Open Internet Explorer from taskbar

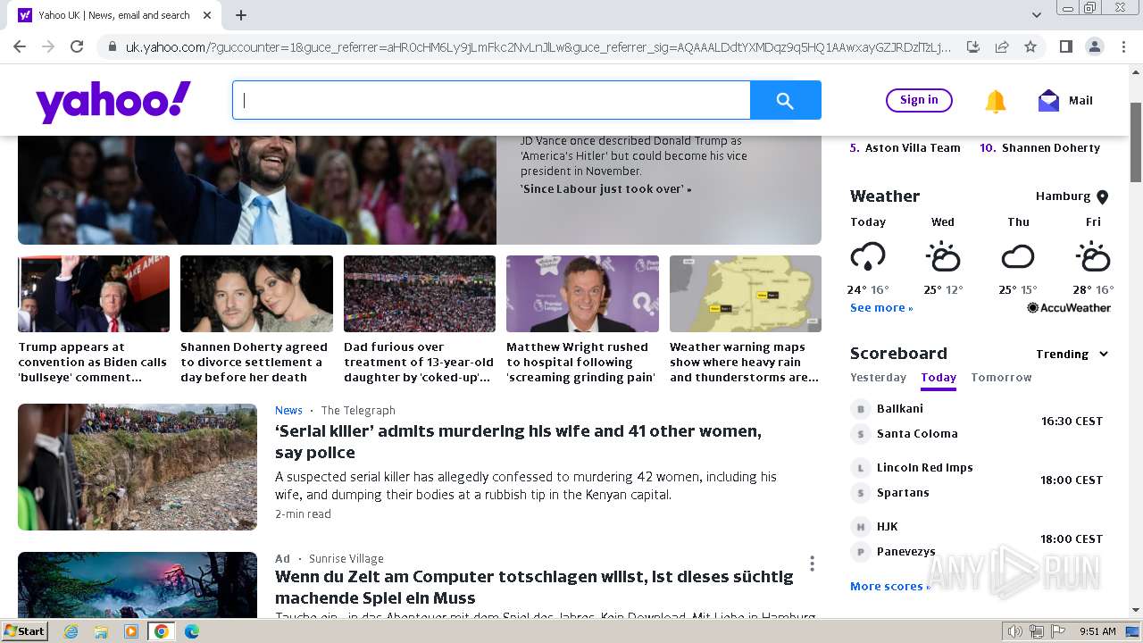(x=71, y=631)
